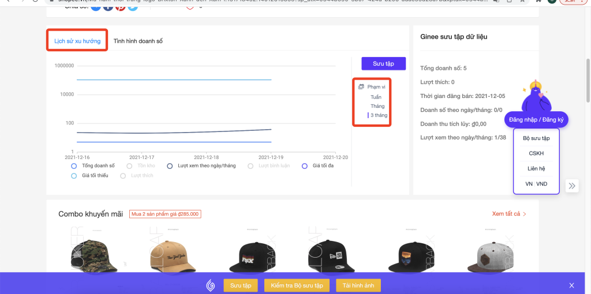Click Lượt xem theo ngày/tháng: 1/38 text
Viewport: 591px width, 294px height.
(463, 137)
